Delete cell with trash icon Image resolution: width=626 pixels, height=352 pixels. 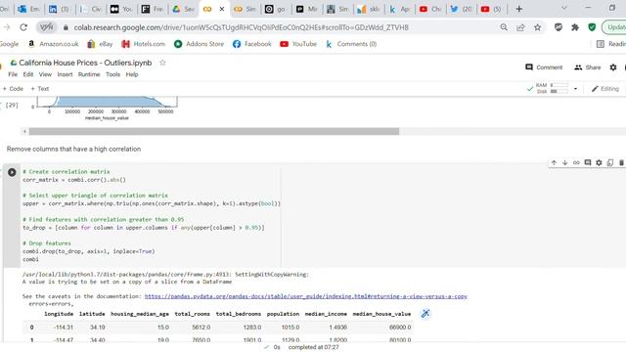coord(621,163)
